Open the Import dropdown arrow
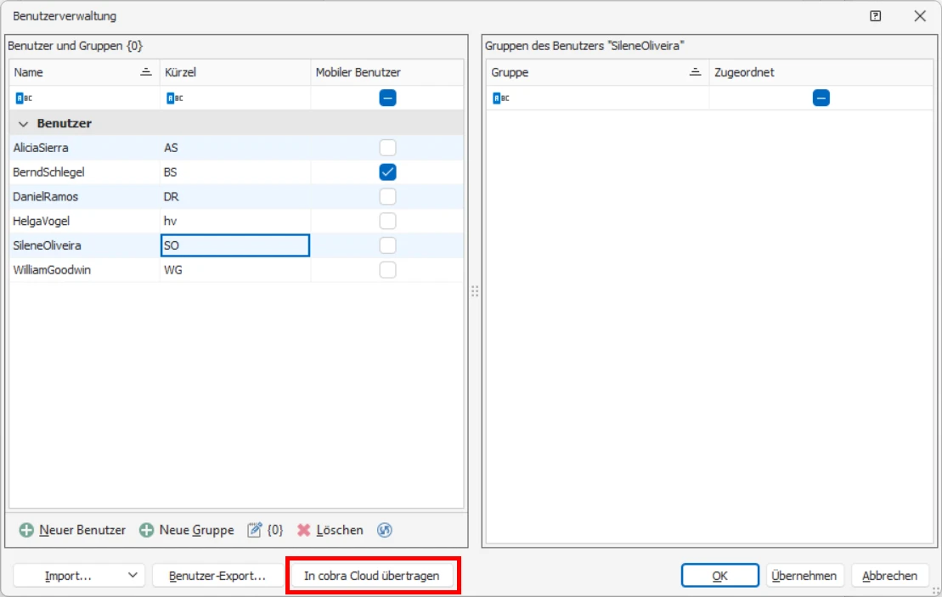Image resolution: width=942 pixels, height=597 pixels. [132, 575]
